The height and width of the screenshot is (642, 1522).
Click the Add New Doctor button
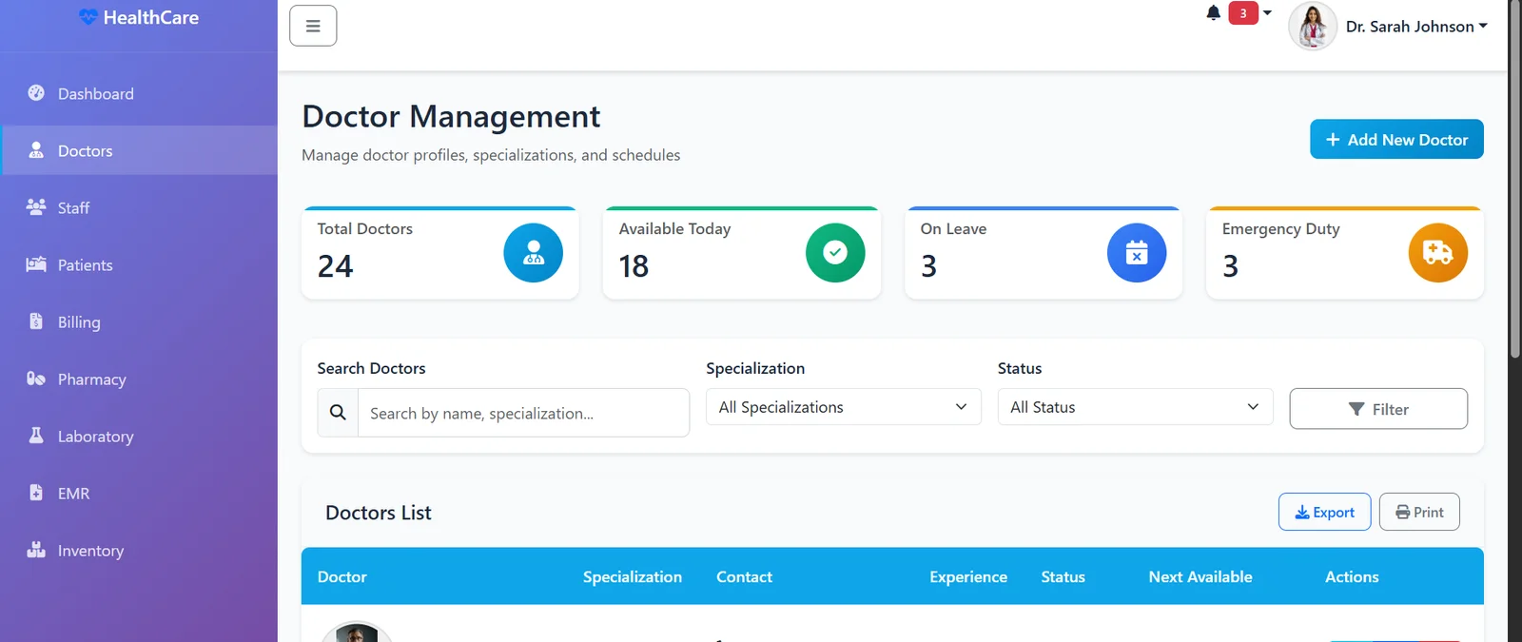coord(1395,140)
